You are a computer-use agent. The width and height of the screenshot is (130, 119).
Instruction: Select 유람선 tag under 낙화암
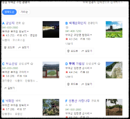pyautogui.click(x=19, y=114)
